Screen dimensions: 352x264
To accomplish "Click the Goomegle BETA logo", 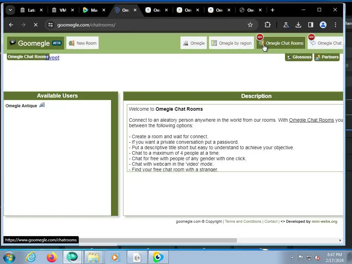I will point(35,43).
